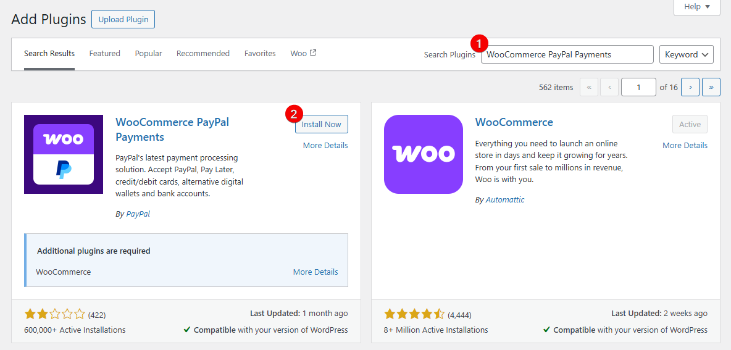Open the Keyword search type dropdown

(x=687, y=54)
